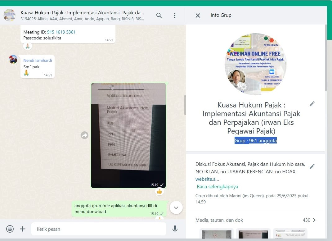This screenshot has width=332, height=241.
Task: Click Baca selengkapnya to expand description
Action: pyautogui.click(x=218, y=187)
